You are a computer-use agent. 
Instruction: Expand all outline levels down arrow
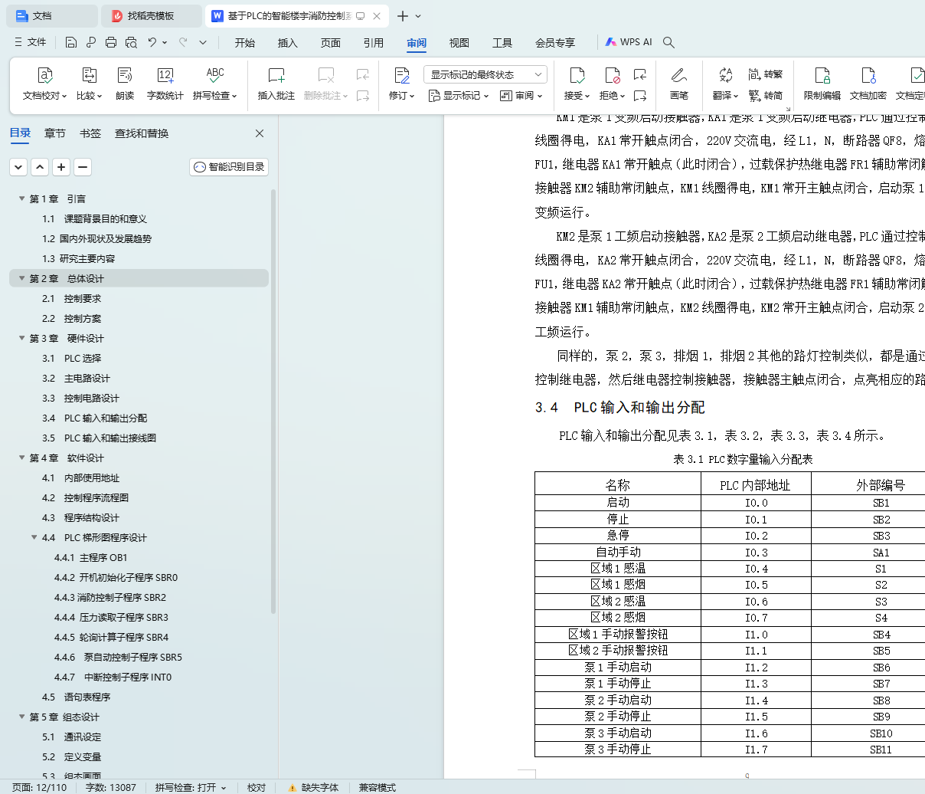coord(18,166)
